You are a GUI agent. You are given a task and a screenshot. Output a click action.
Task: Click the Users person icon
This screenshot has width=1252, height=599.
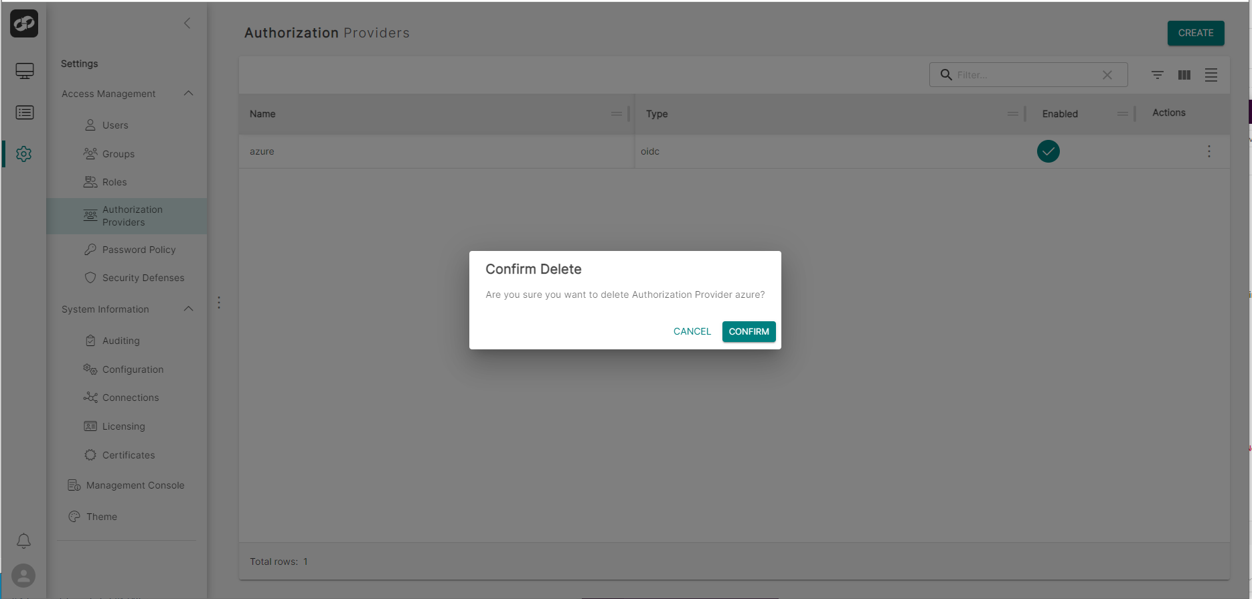90,125
